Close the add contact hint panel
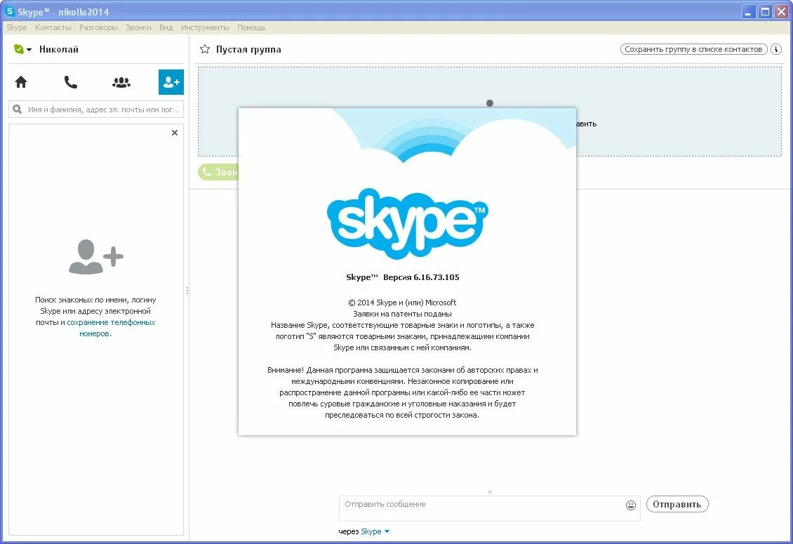 pos(175,133)
